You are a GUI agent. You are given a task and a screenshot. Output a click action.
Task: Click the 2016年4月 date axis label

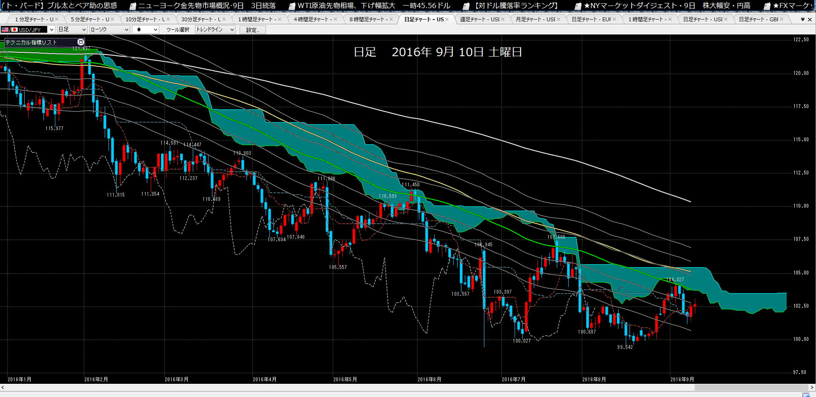[x=265, y=379]
